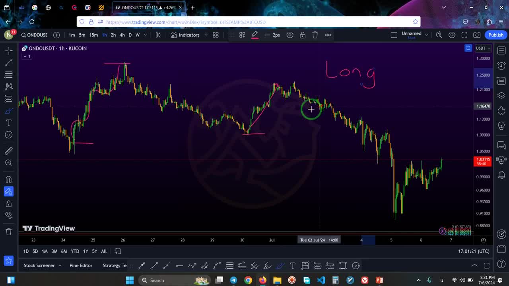Activate the zoom in tool
The image size is (509, 286).
click(8, 163)
